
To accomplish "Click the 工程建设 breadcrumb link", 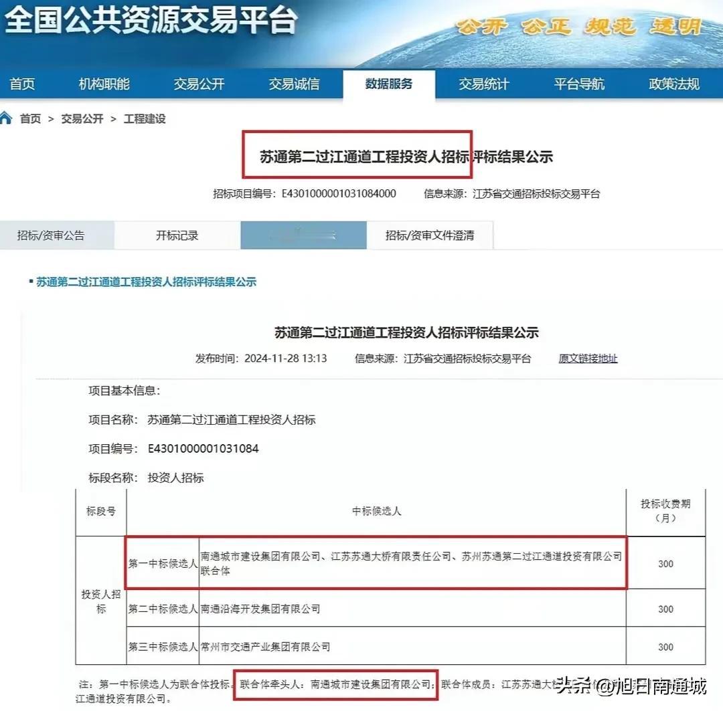I will pyautogui.click(x=145, y=119).
